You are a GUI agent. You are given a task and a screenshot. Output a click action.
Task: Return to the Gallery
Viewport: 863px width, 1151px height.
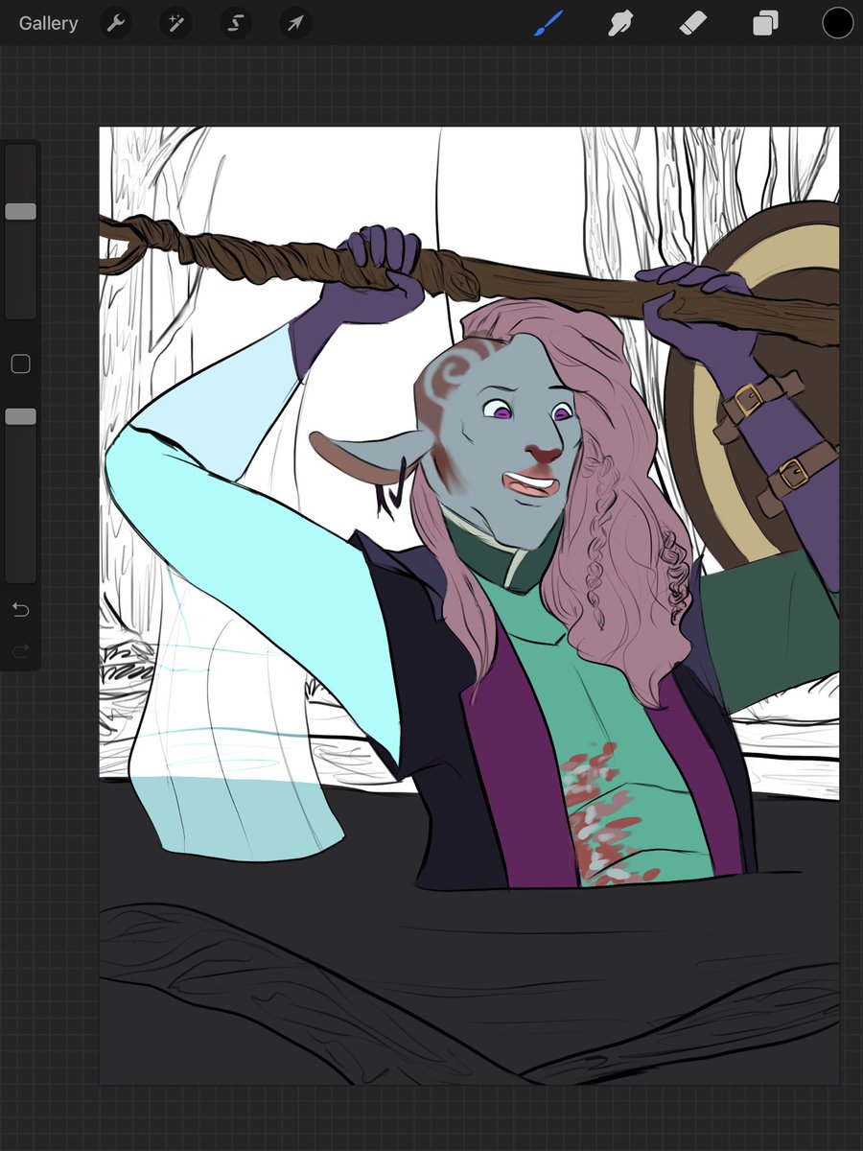pyautogui.click(x=48, y=23)
